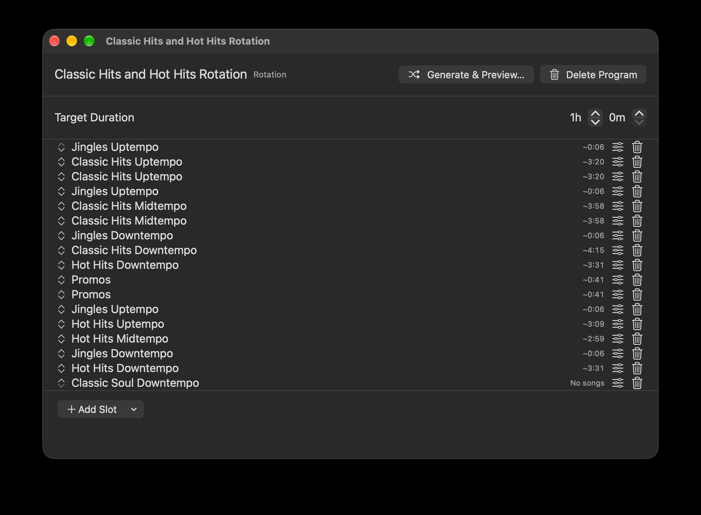Viewport: 701px width, 515px height.
Task: Click reorder handle beside Hot Hits Uptempo
Action: pyautogui.click(x=61, y=324)
